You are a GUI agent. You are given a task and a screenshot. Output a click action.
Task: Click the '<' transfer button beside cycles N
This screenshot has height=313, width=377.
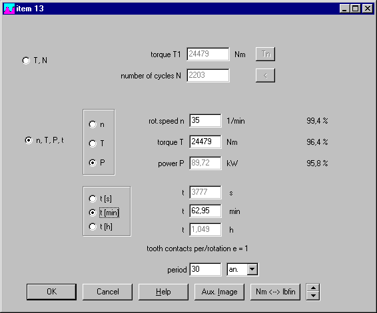265,76
